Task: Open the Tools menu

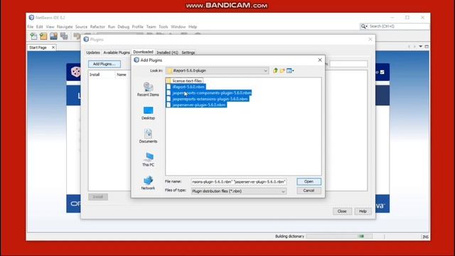Action: (163, 27)
